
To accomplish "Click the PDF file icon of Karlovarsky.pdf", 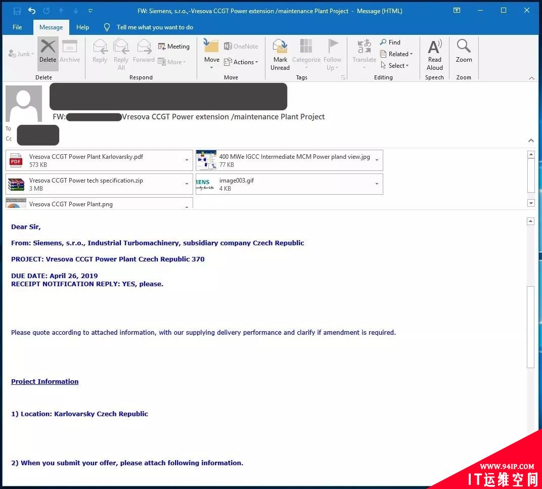I will (16, 160).
